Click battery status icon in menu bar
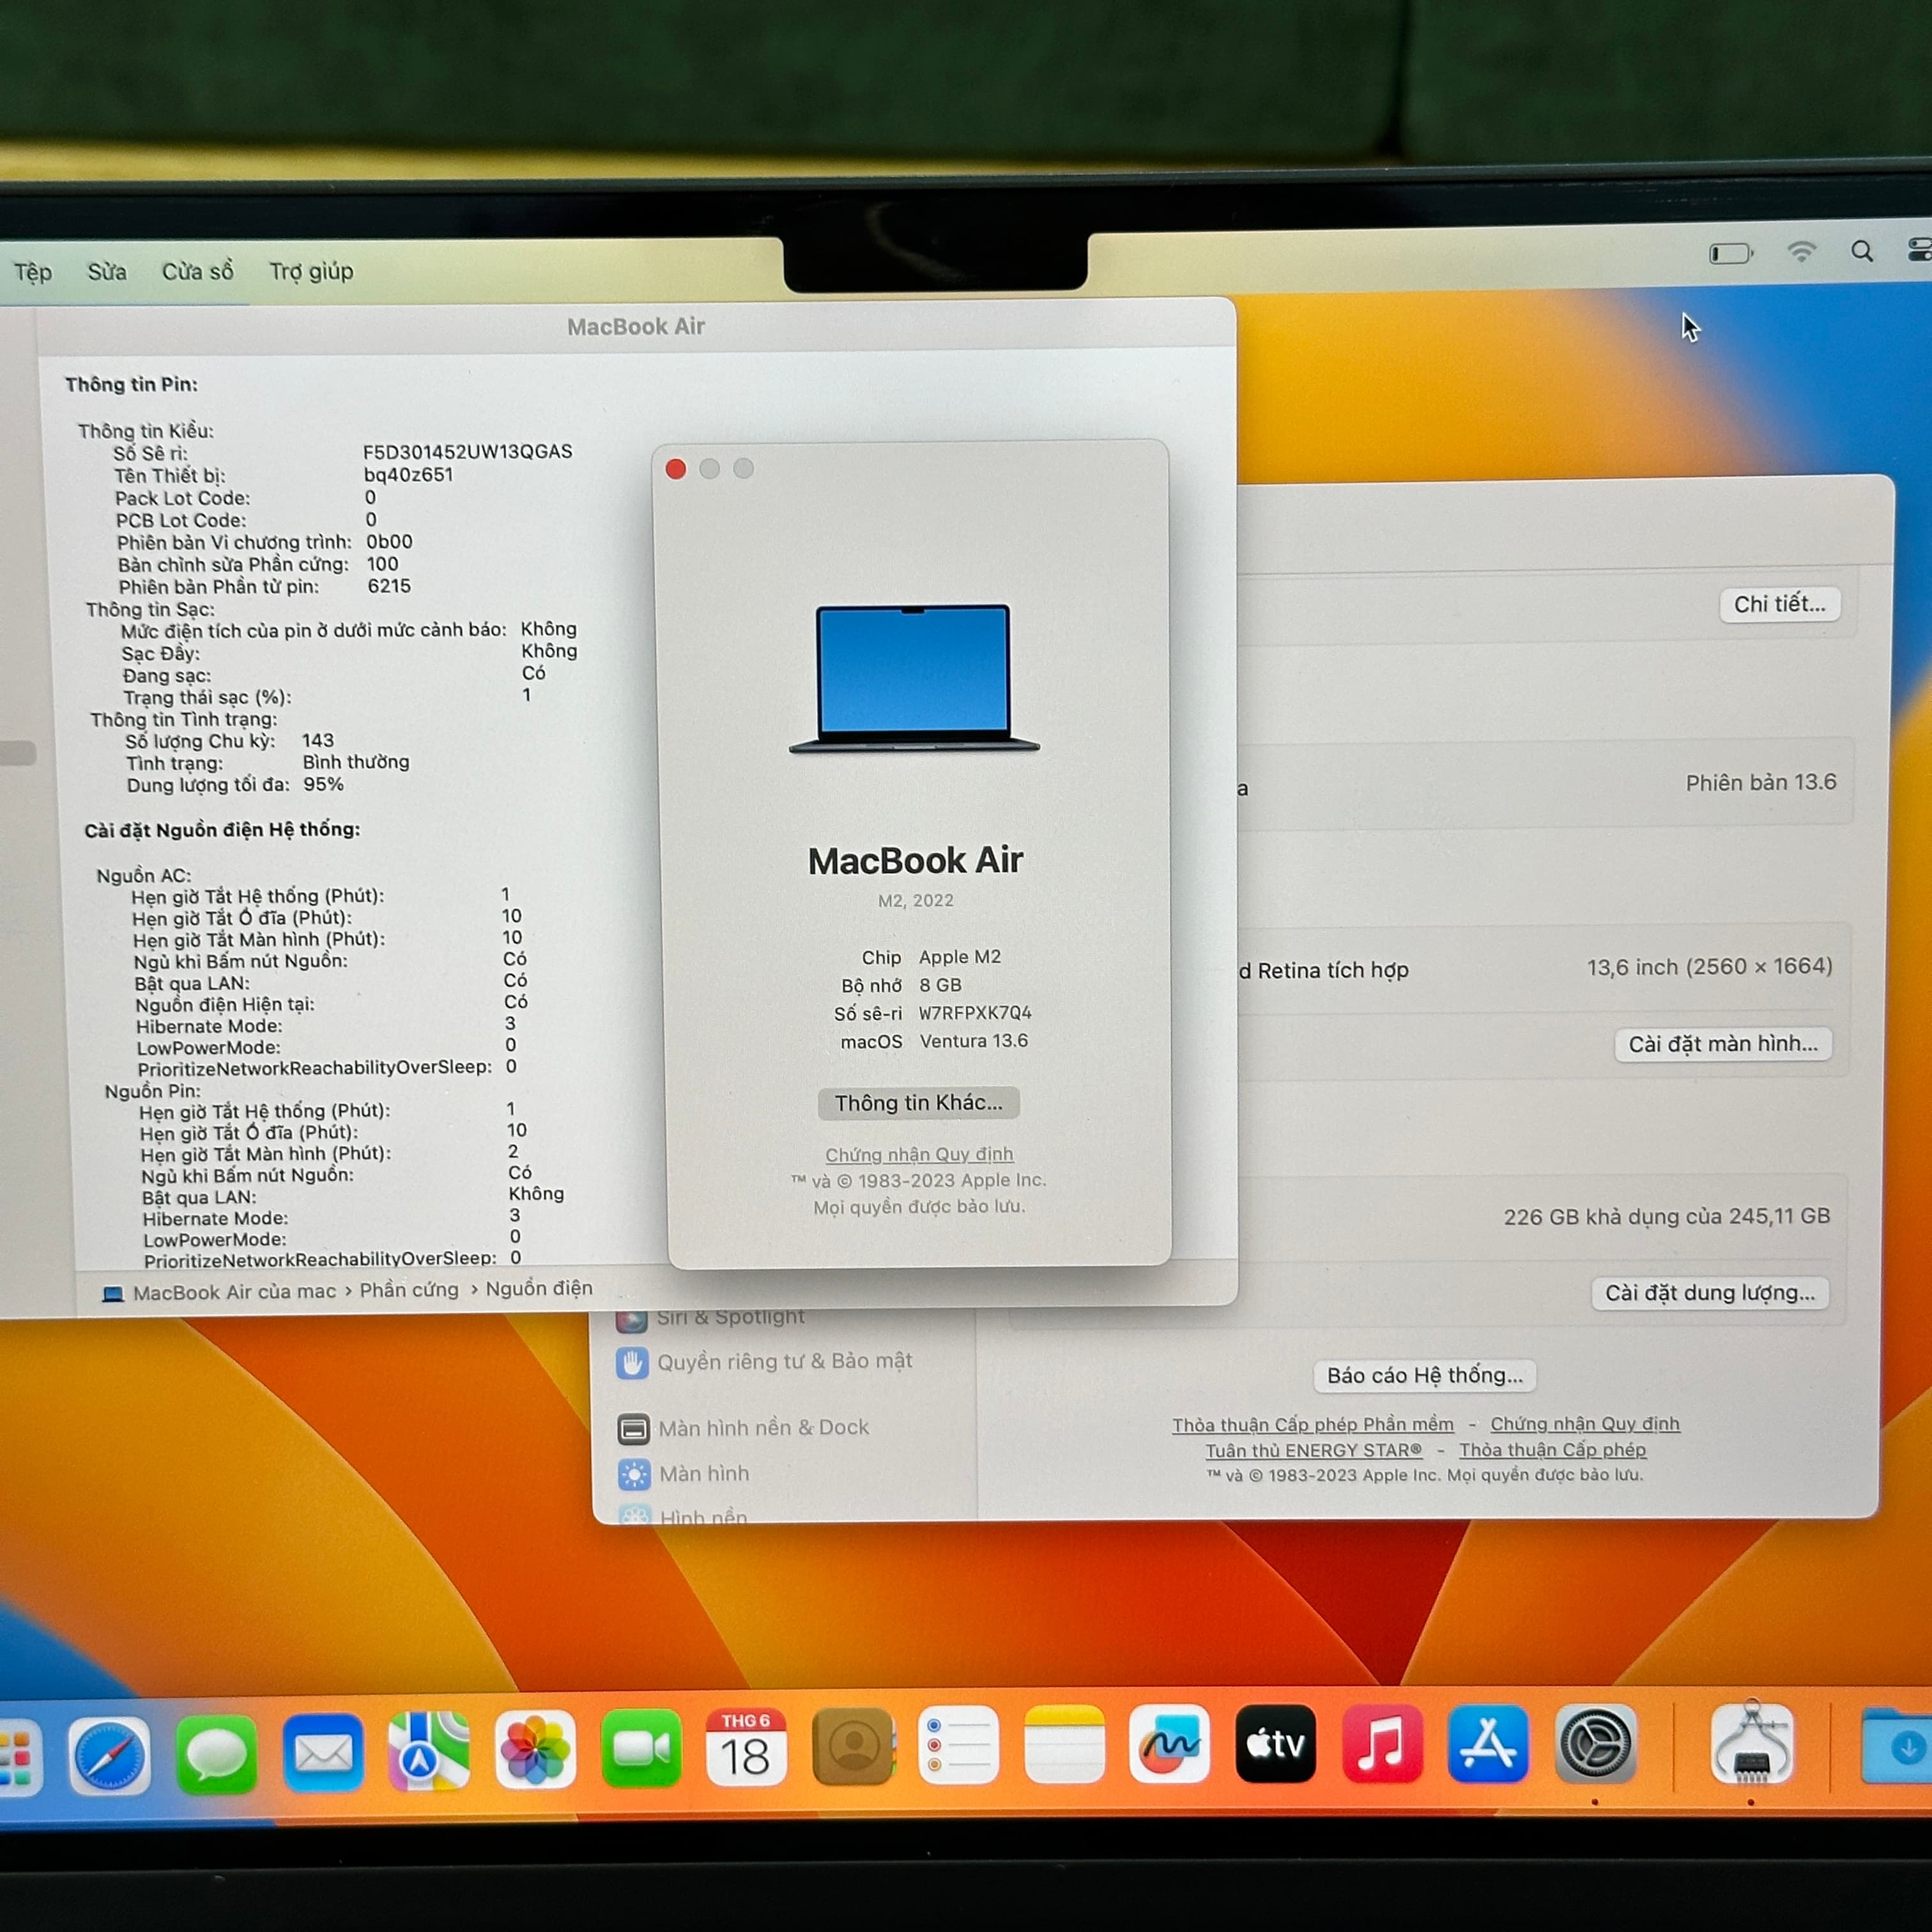 pos(1731,253)
